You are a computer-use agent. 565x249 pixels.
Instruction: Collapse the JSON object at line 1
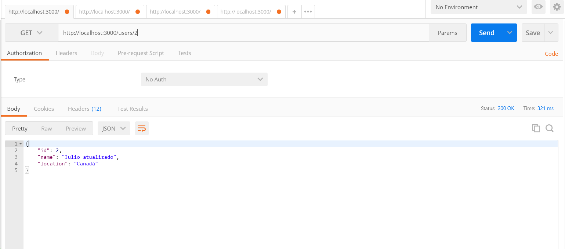20,143
